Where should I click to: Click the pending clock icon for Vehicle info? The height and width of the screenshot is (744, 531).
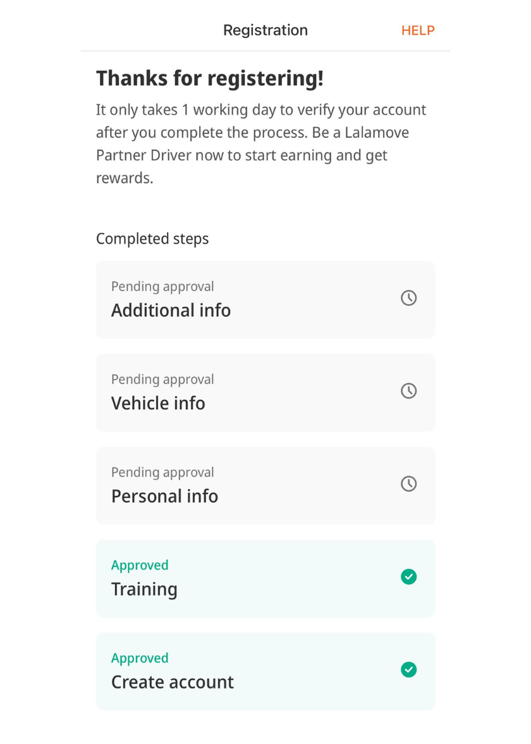tap(409, 391)
